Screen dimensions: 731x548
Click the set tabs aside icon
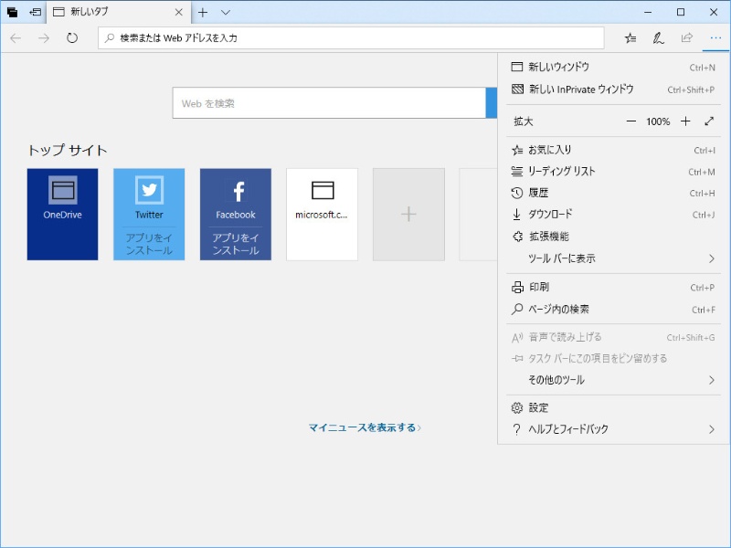[35, 12]
